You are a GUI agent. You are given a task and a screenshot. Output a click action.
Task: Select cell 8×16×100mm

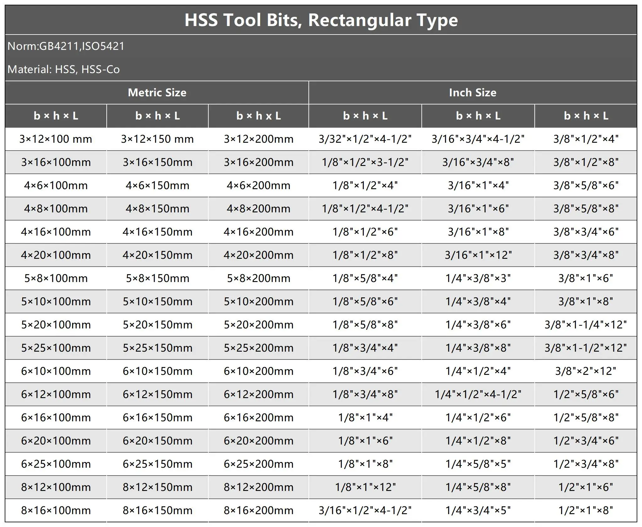[x=56, y=510]
